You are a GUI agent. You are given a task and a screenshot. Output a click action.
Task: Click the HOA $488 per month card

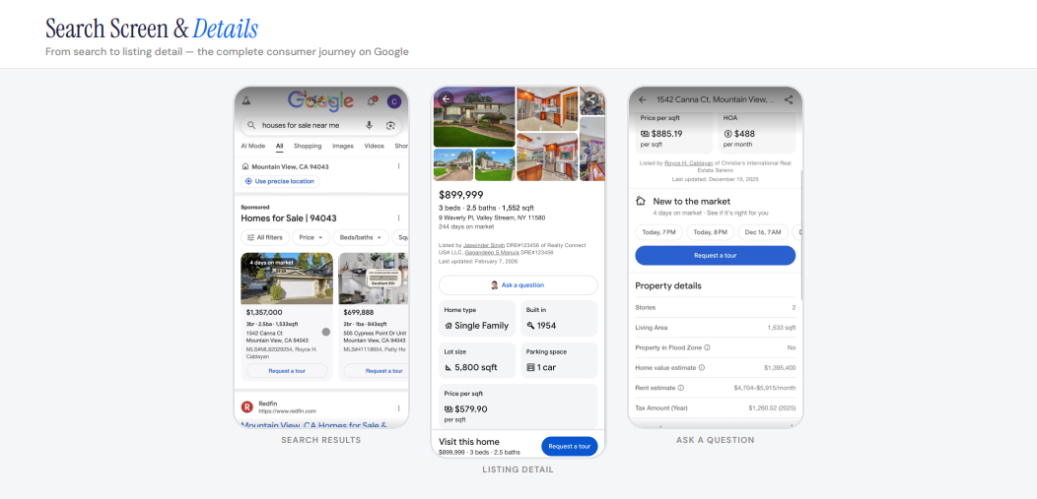[x=757, y=133]
